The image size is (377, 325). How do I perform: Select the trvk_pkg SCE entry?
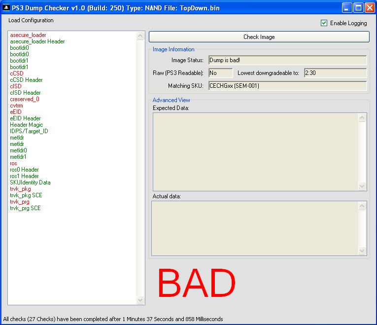point(26,195)
